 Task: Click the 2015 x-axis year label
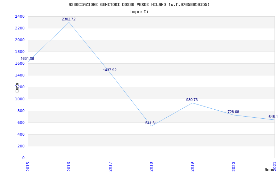[28, 167]
